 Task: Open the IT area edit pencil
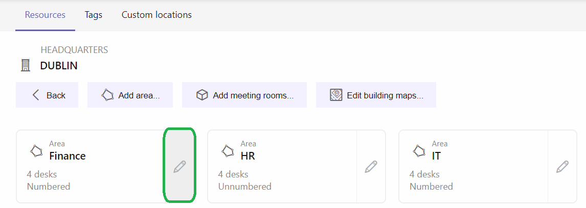(x=562, y=167)
